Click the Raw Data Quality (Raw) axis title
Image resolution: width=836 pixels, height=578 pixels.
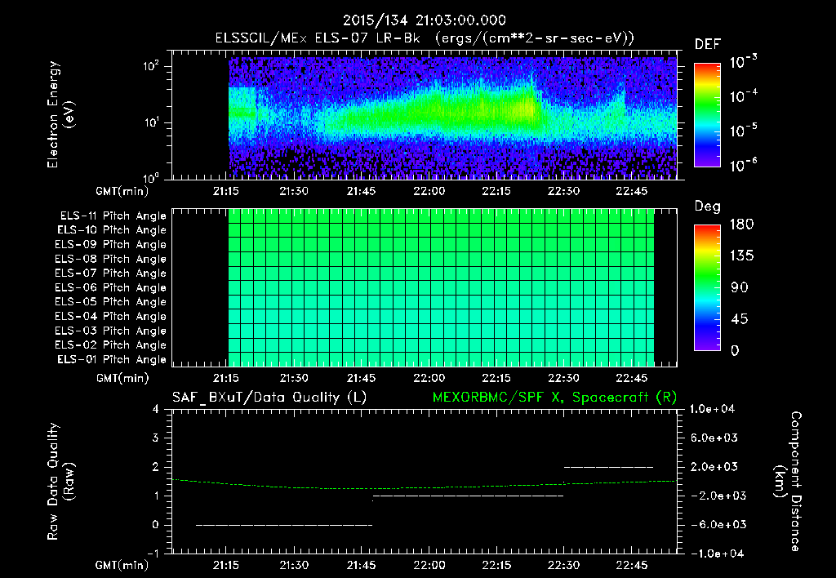click(61, 482)
